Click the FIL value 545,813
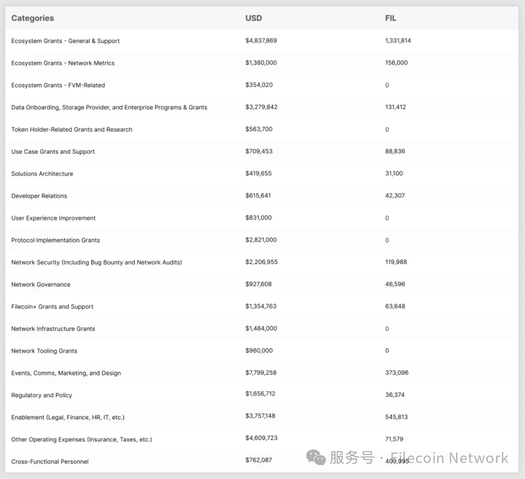This screenshot has height=479, width=525. [x=396, y=417]
